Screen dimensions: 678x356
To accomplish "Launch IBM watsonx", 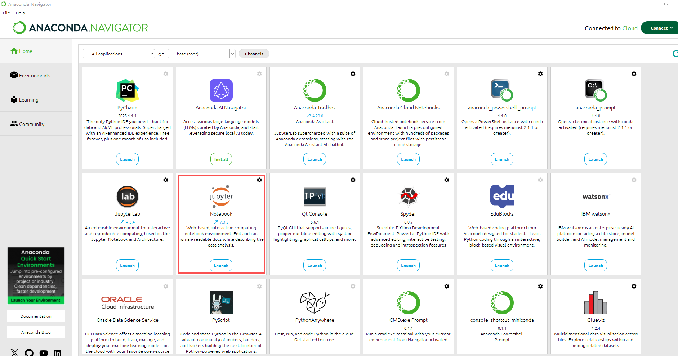I will tap(596, 265).
